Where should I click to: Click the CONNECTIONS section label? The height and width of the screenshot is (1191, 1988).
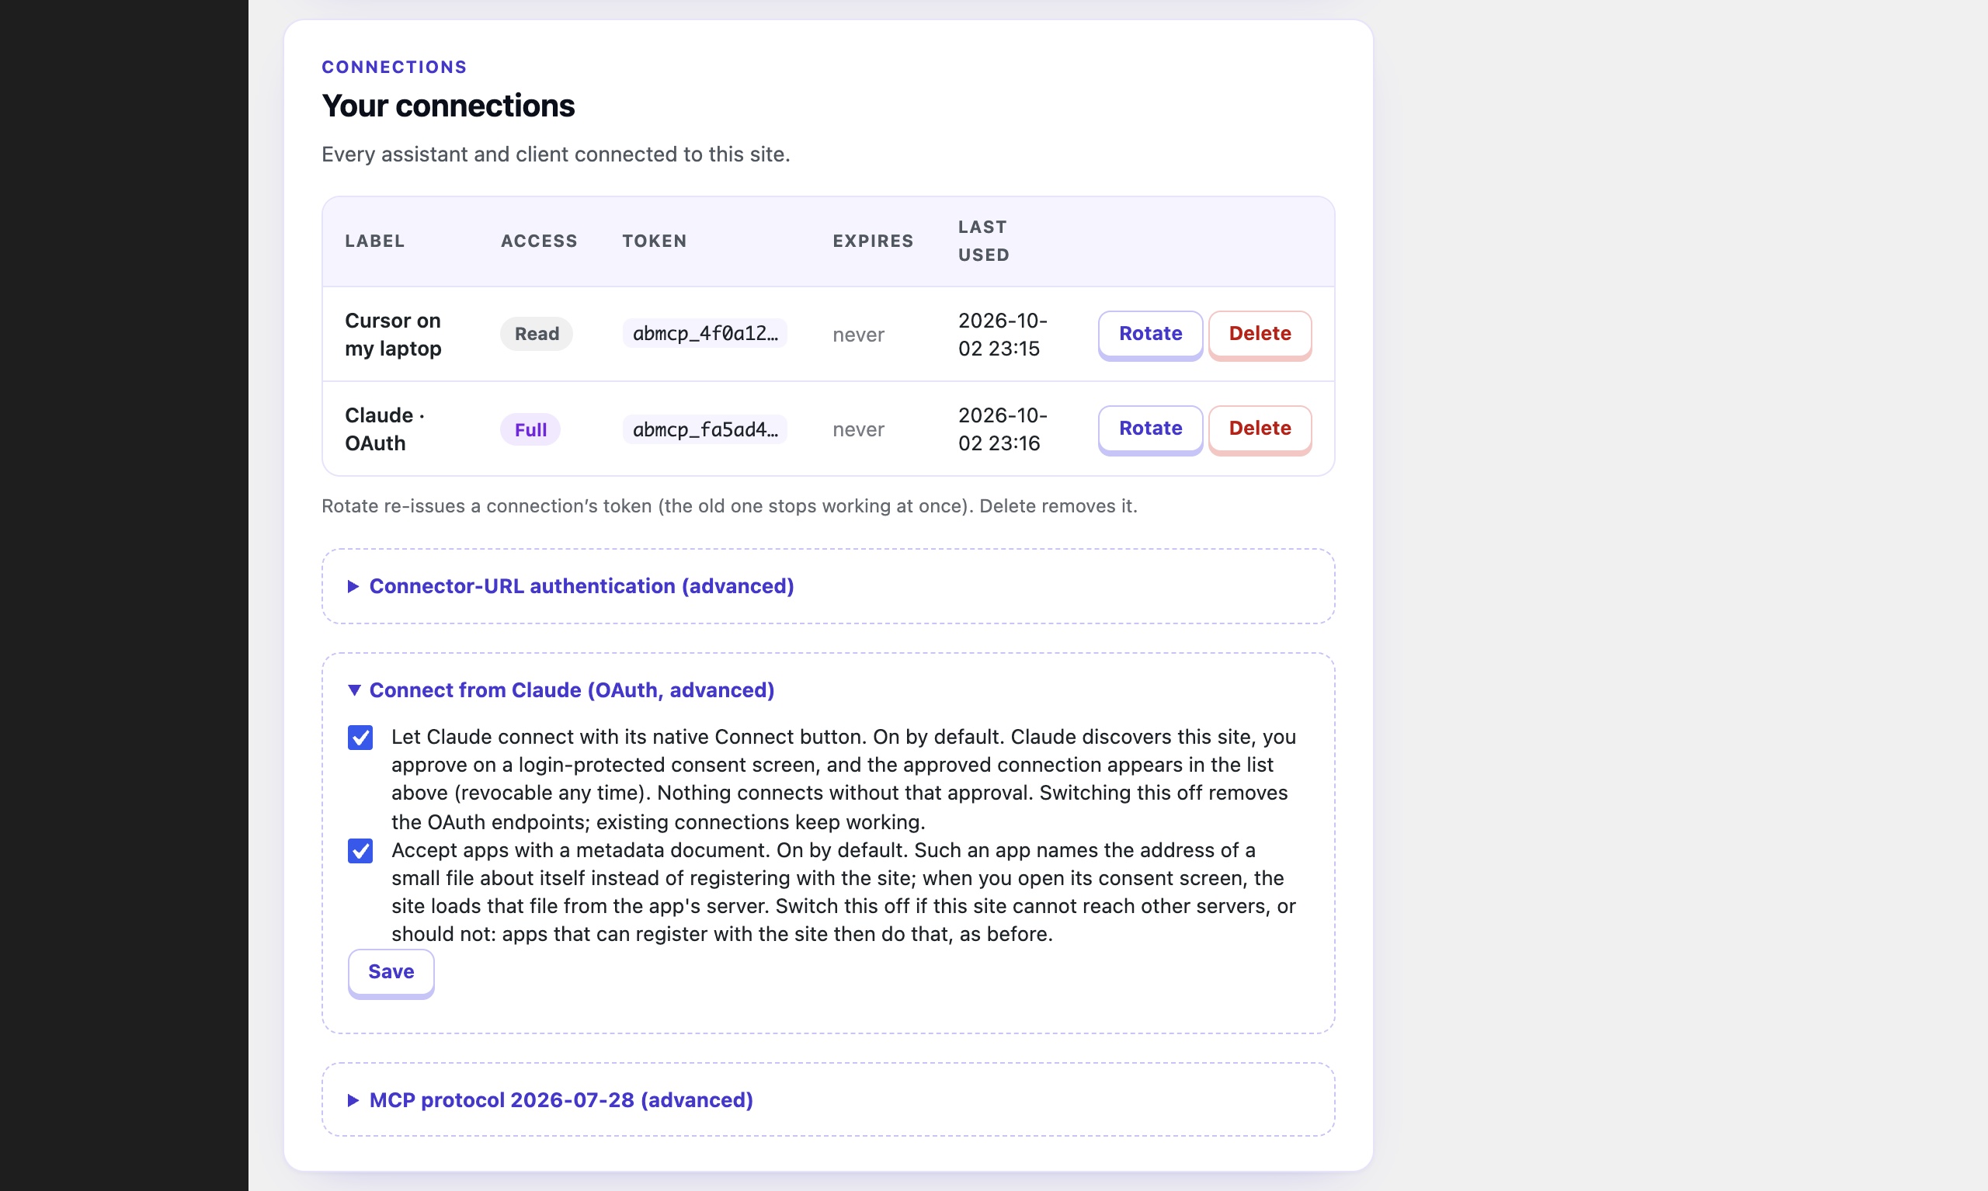394,67
